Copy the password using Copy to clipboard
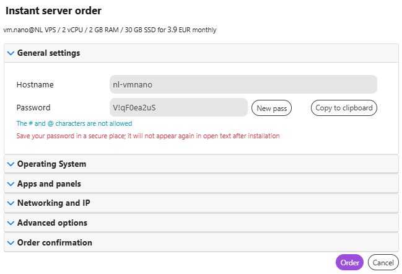 coord(344,108)
